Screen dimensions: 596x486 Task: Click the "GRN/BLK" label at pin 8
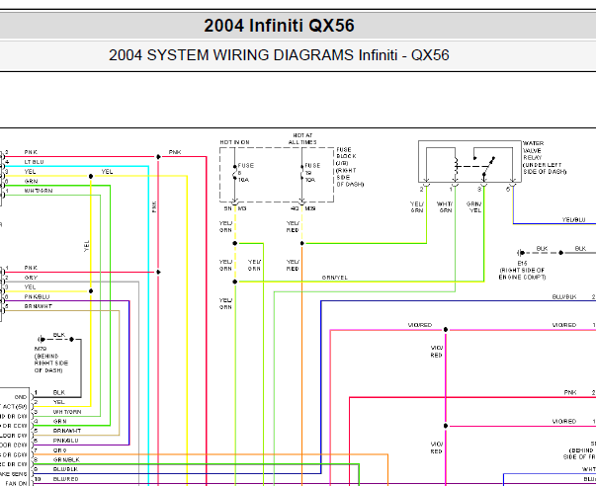[66, 459]
